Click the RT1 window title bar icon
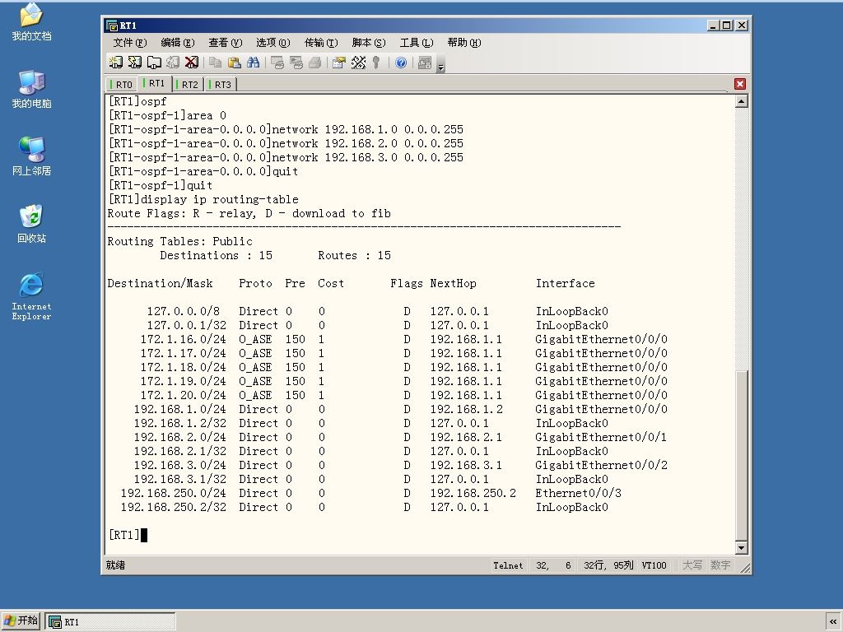843x632 pixels. [x=112, y=26]
